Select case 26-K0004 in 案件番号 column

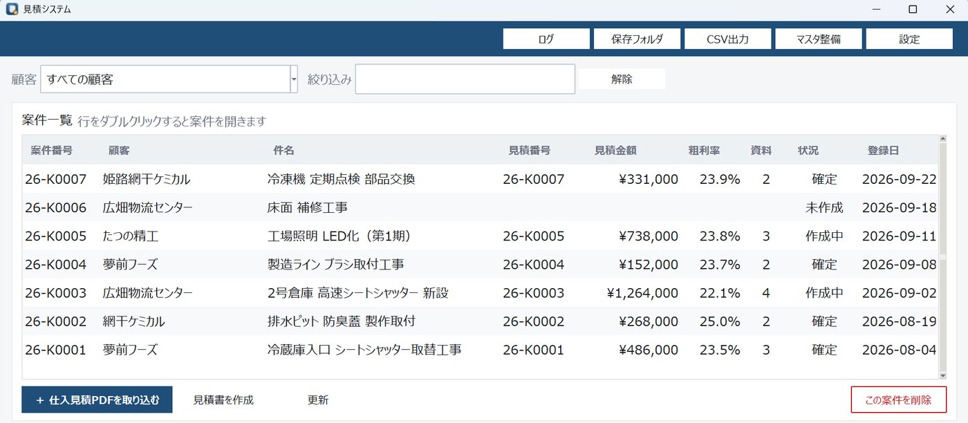tap(56, 264)
